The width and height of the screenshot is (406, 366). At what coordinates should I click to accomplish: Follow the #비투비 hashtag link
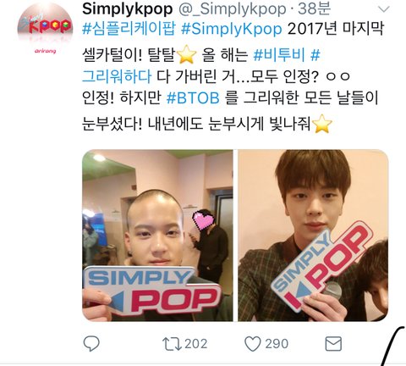pyautogui.click(x=279, y=55)
